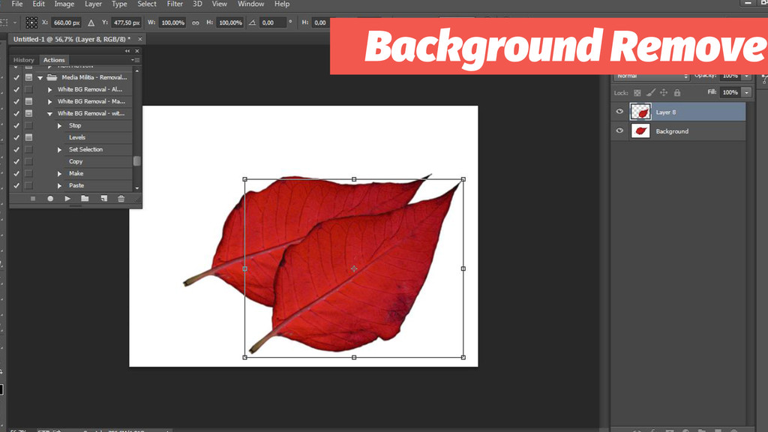768x432 pixels.
Task: Collapse the Media Militia action set
Action: click(40, 77)
